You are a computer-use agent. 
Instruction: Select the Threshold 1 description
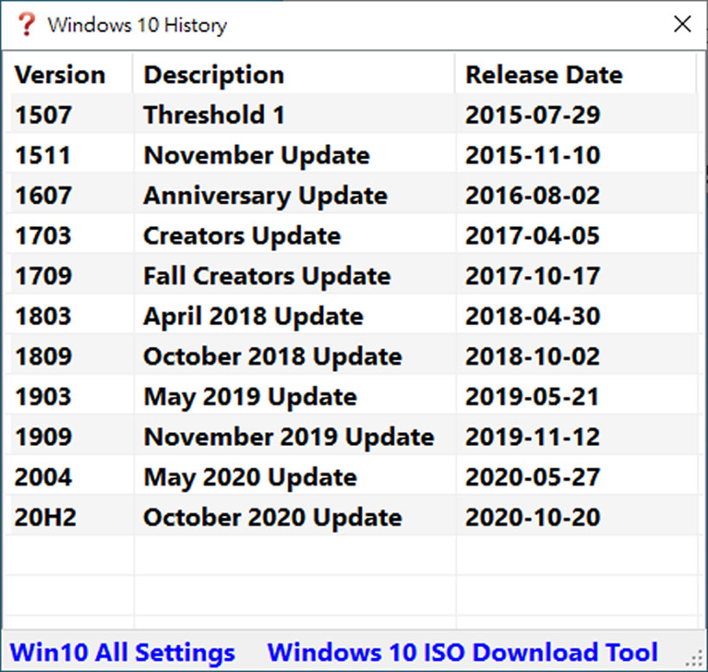point(213,115)
